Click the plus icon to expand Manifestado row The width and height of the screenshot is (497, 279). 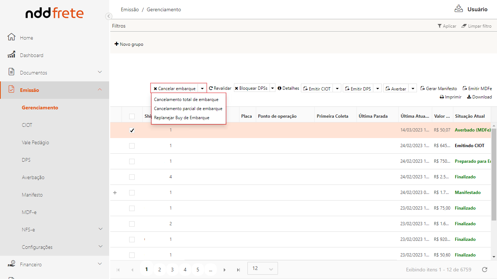tap(115, 193)
